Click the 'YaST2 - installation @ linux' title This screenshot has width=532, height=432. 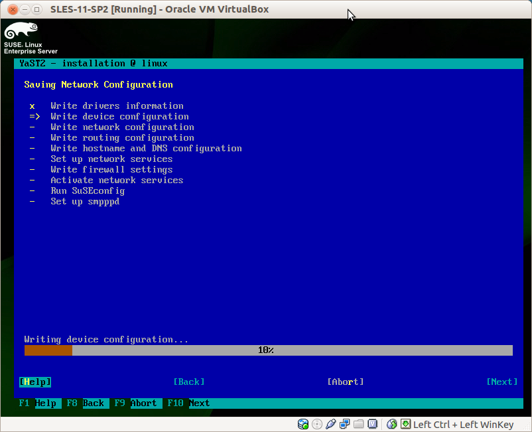94,64
